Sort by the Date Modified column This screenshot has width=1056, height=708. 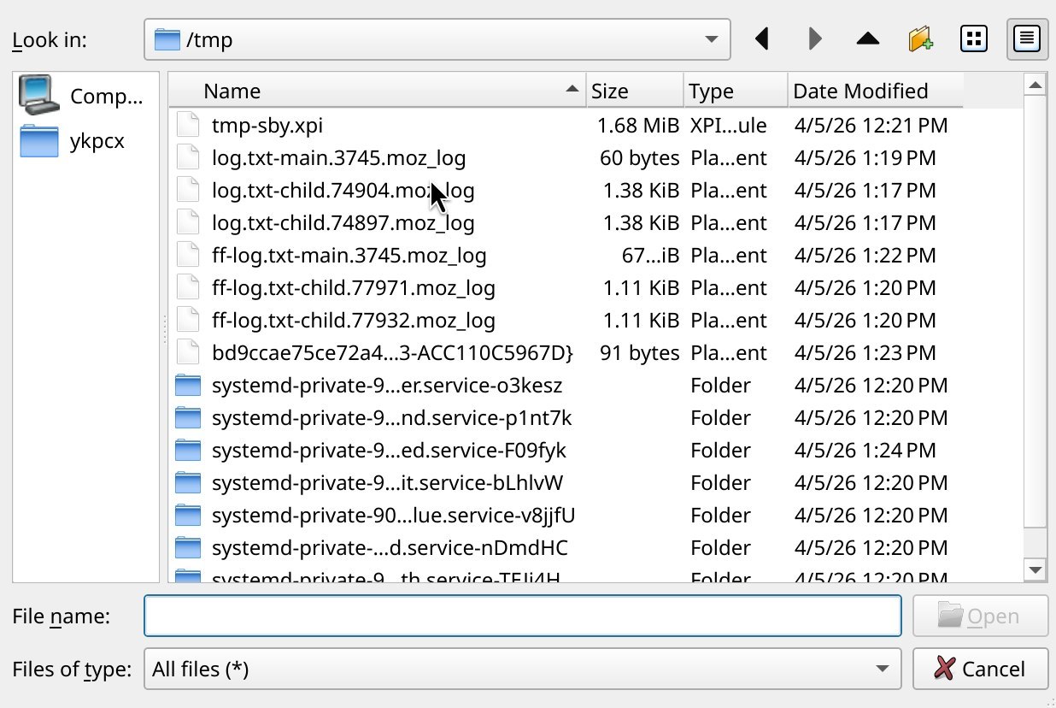(x=873, y=91)
